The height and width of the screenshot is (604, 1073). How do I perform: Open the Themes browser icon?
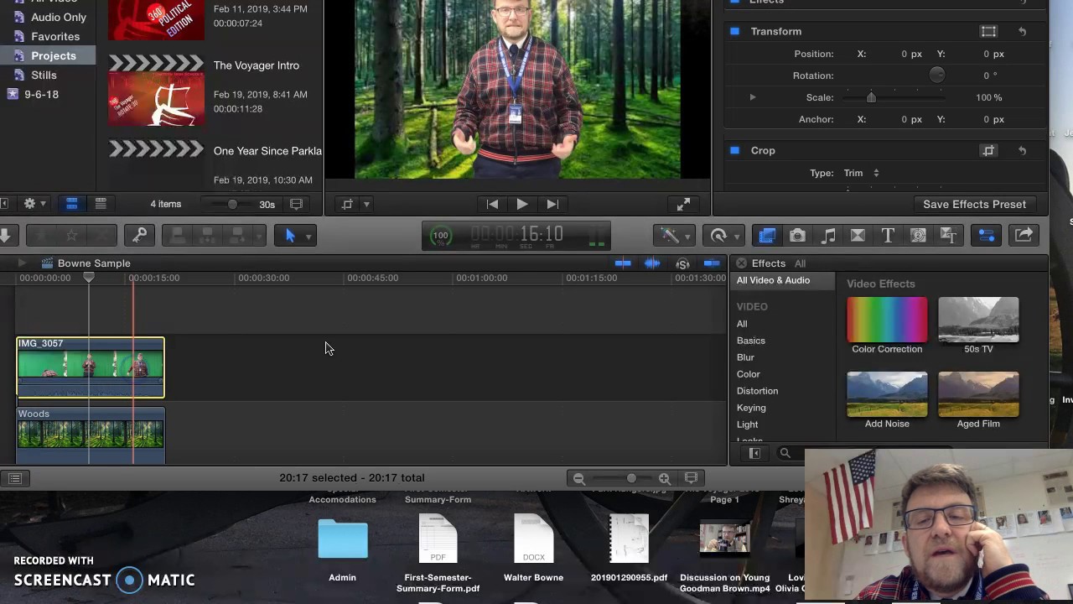(x=948, y=236)
